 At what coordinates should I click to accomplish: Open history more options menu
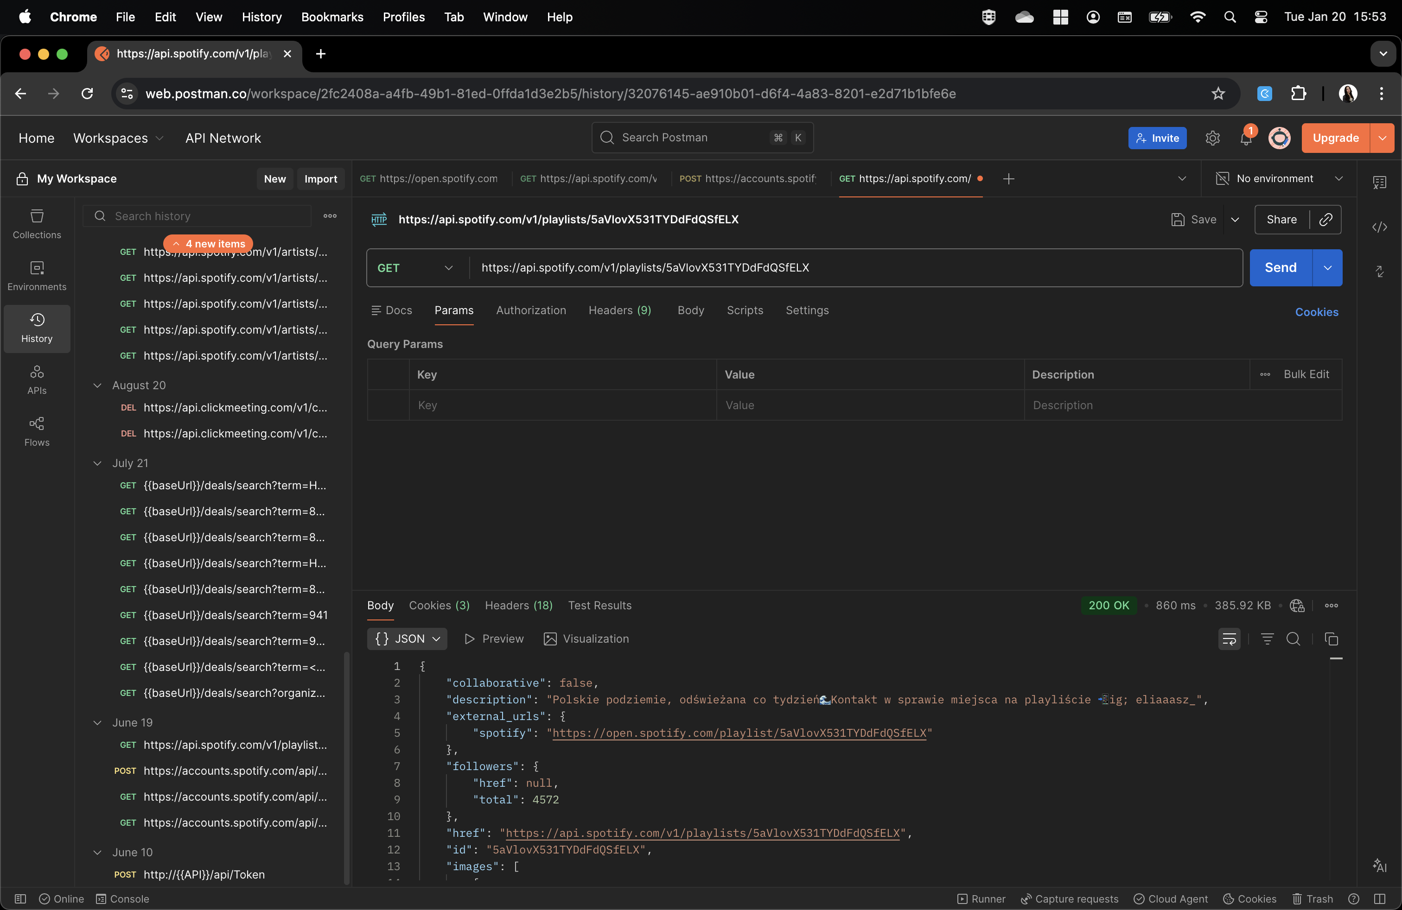(330, 216)
